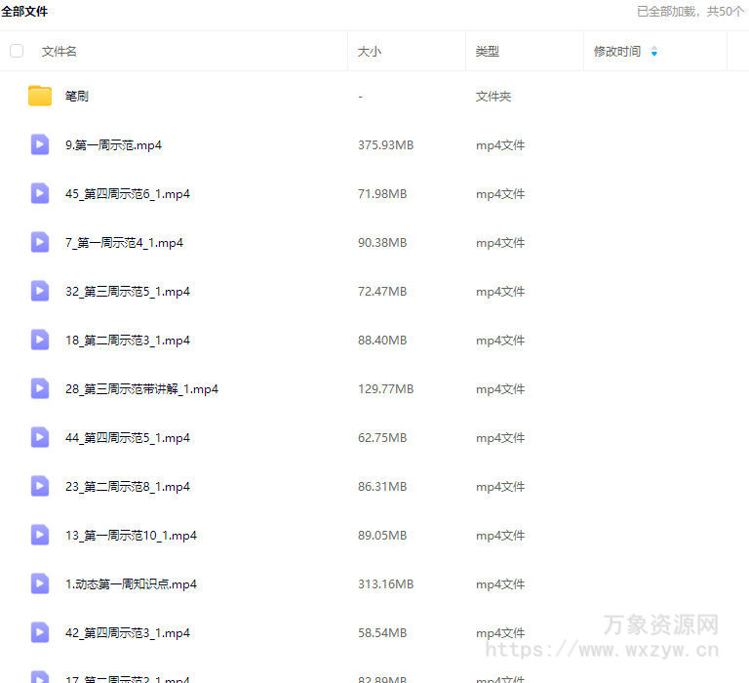Open file 23_第二周示范8_1.mp4
This screenshot has height=683, width=749.
(x=128, y=487)
